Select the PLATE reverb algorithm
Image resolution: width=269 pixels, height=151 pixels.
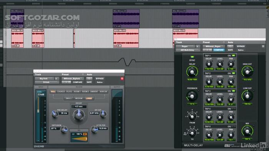click(69, 92)
